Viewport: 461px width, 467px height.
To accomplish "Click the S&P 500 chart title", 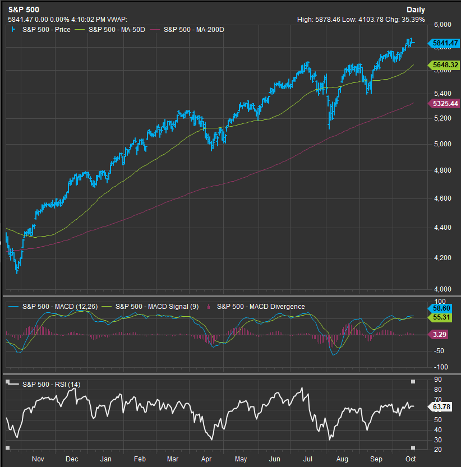I will [x=24, y=10].
